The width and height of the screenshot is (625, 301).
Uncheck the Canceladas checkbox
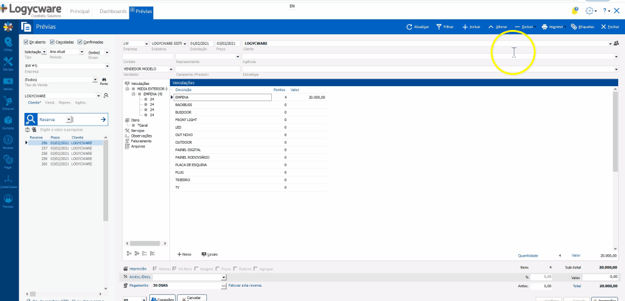52,42
